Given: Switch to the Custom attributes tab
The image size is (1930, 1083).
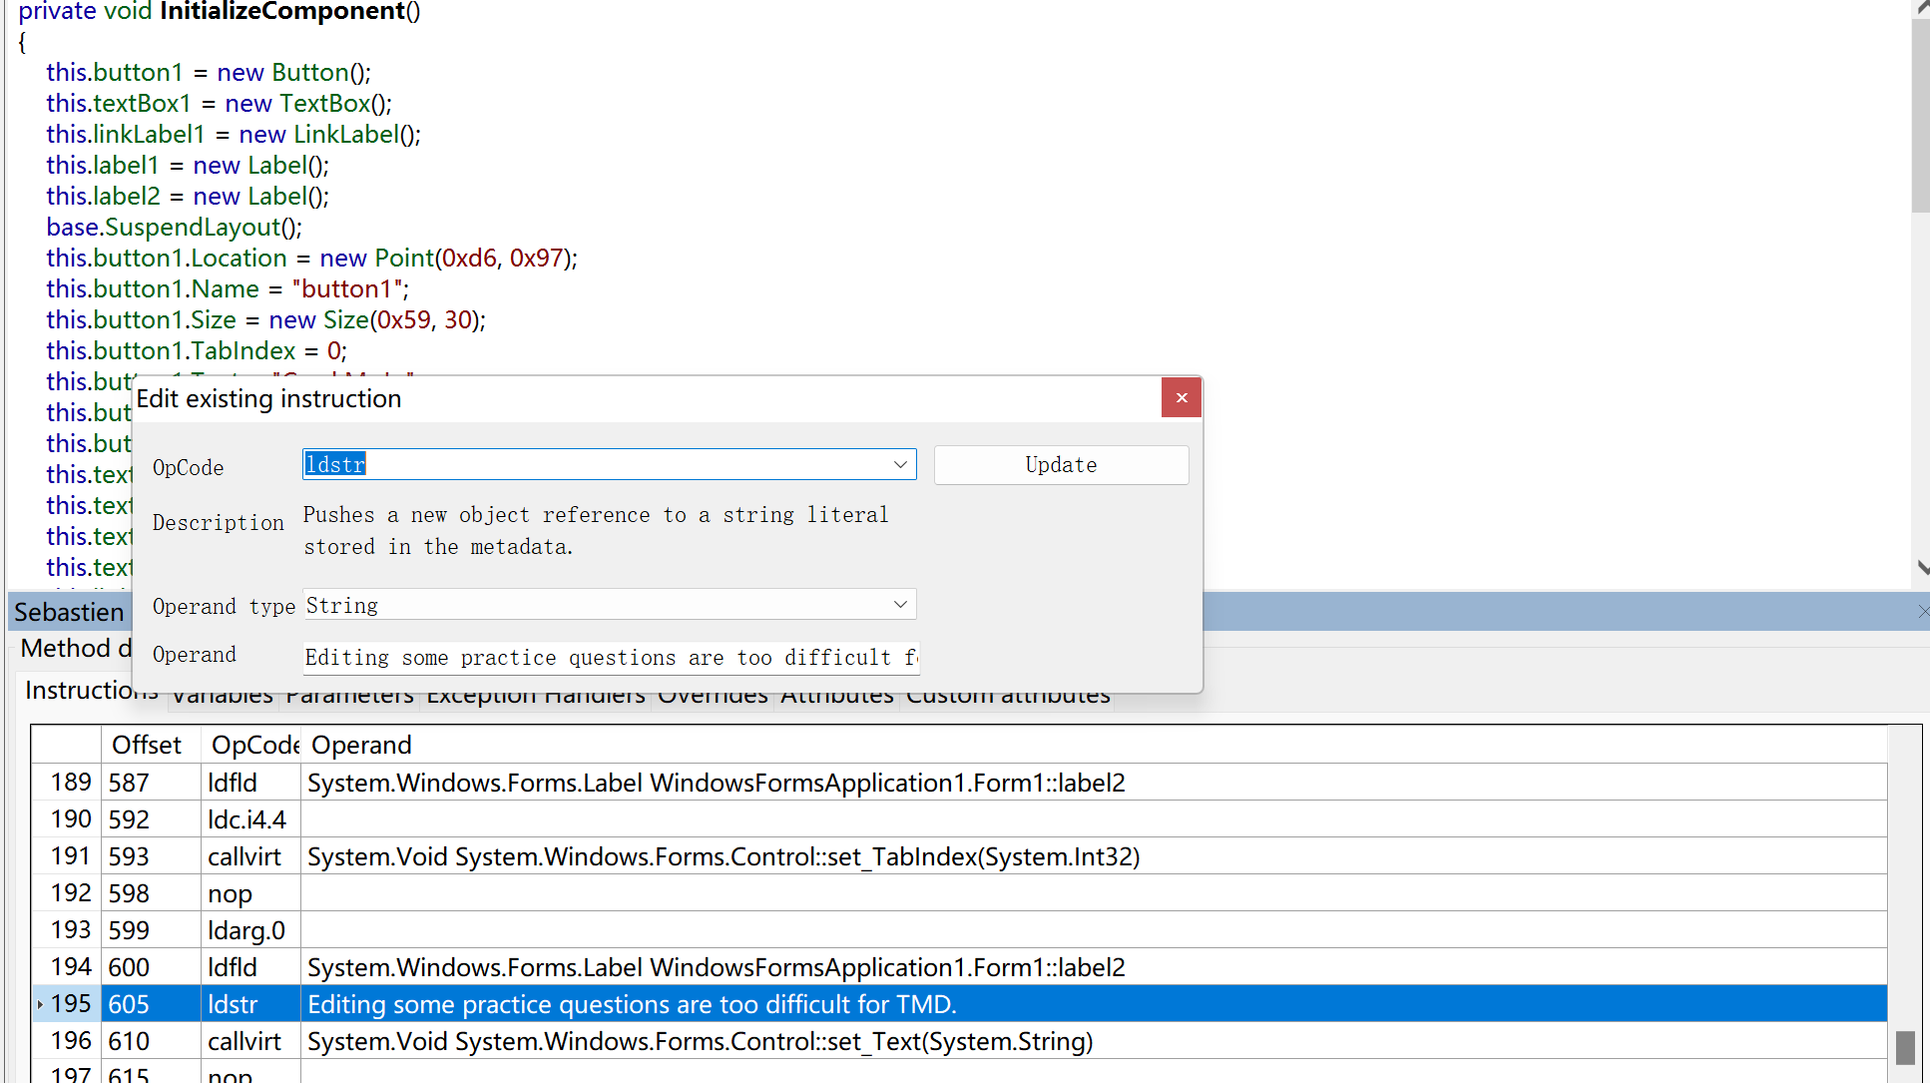Looking at the screenshot, I should click(1008, 696).
